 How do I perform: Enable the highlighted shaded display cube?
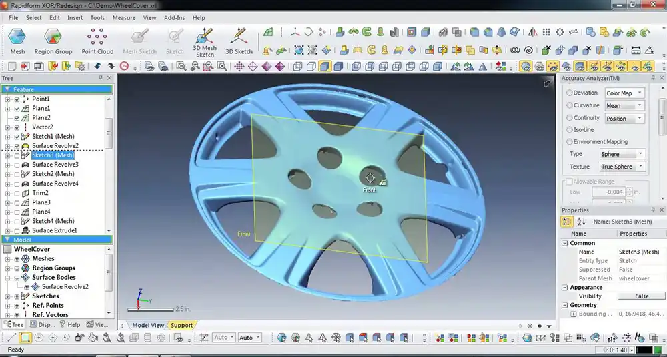[x=325, y=66]
